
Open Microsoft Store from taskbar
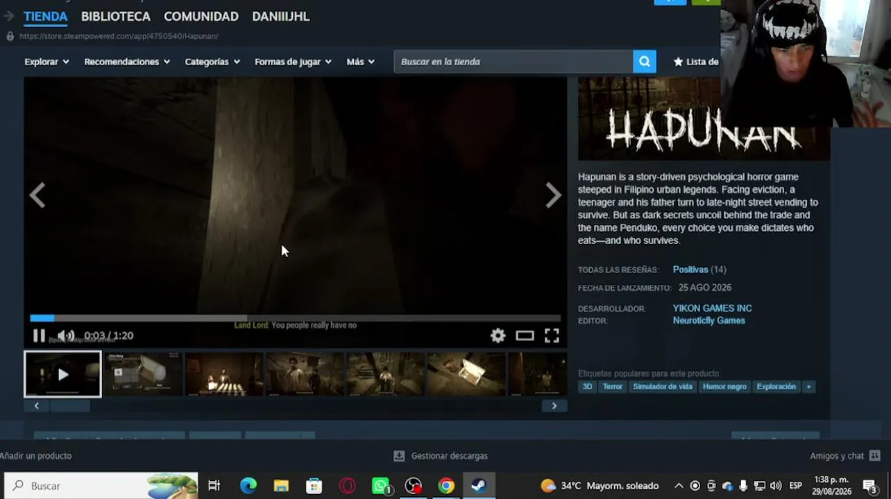pos(314,486)
